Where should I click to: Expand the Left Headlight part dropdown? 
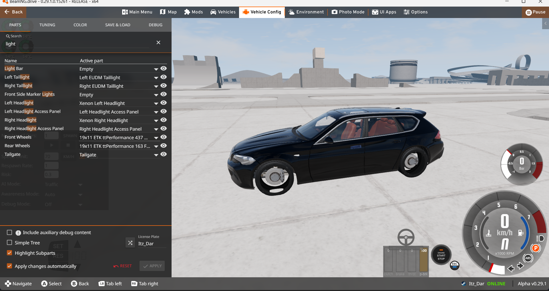pos(156,103)
